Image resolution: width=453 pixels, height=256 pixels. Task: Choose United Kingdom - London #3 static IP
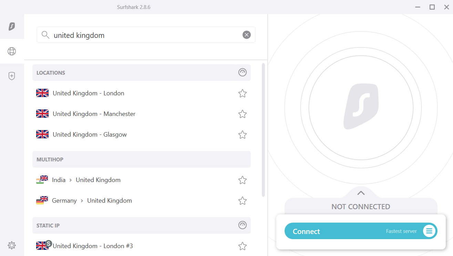pos(93,246)
